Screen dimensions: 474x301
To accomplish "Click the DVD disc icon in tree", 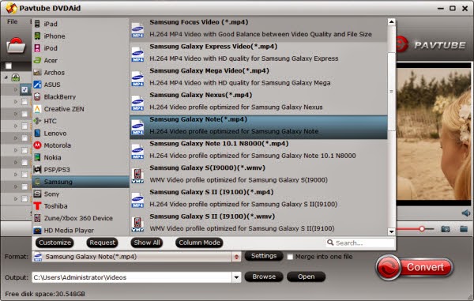I will [16, 77].
